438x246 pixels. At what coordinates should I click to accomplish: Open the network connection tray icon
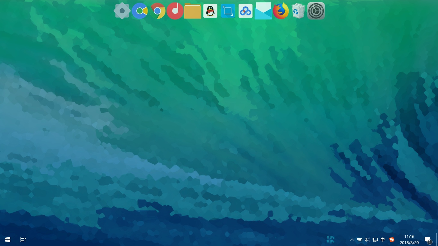pyautogui.click(x=375, y=240)
